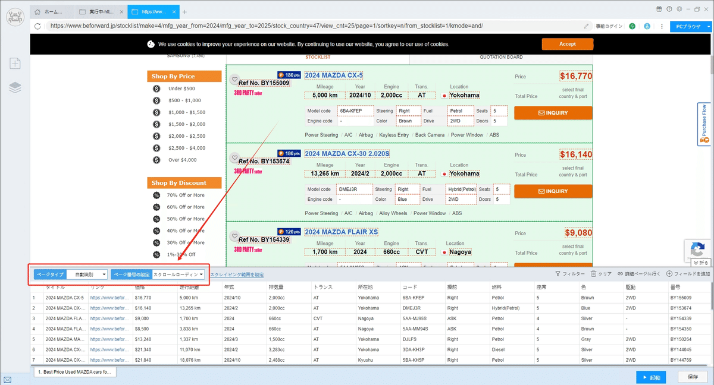Open the layers icon in left sidebar
The height and width of the screenshot is (385, 714).
click(15, 87)
